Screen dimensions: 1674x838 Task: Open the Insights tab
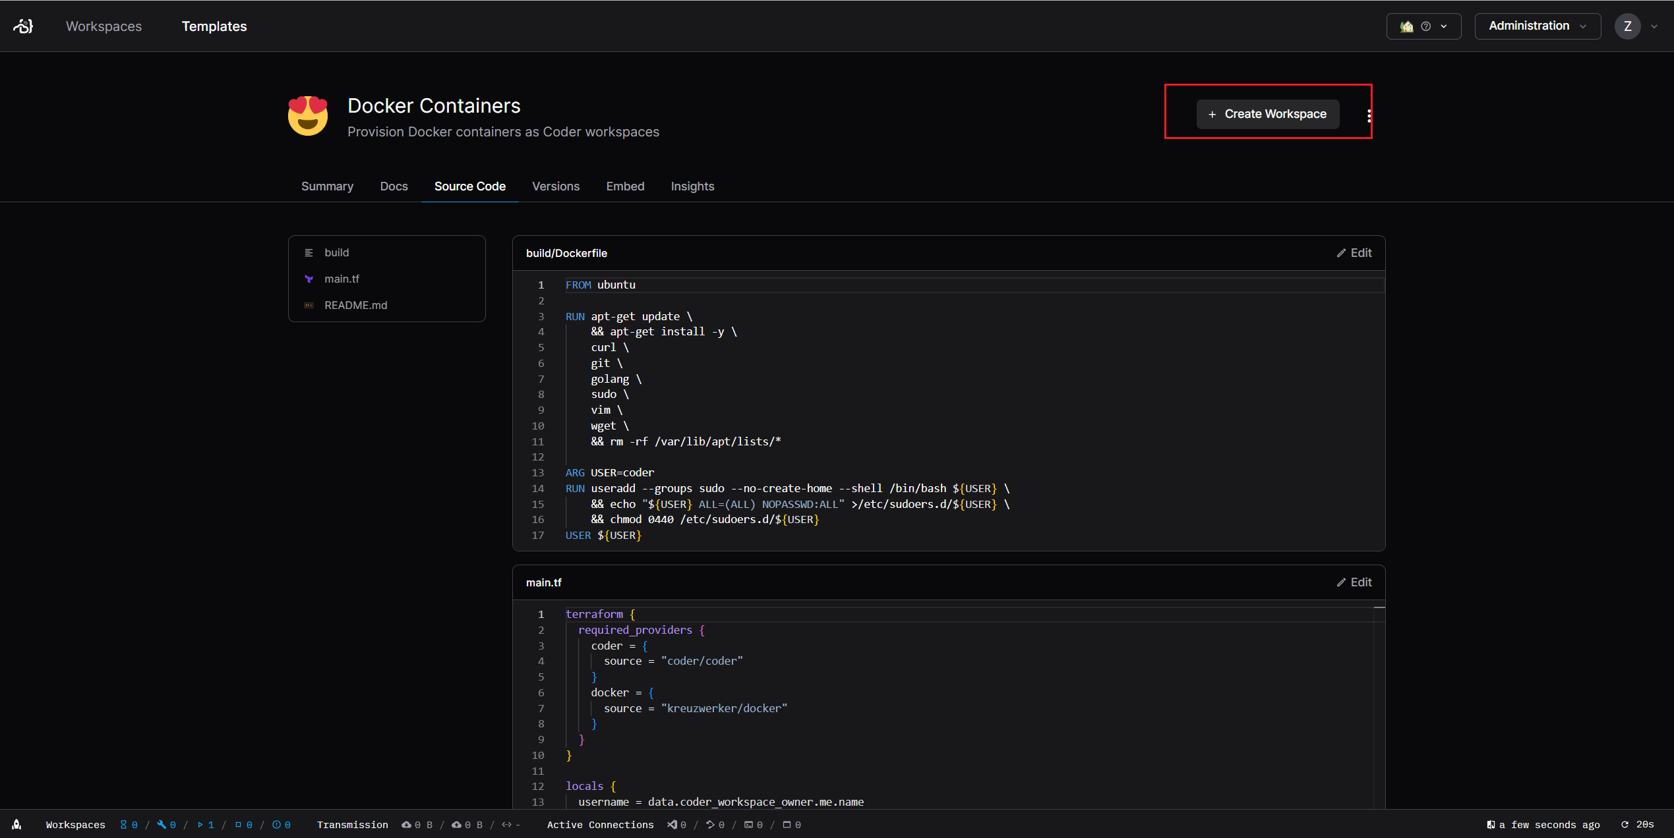pyautogui.click(x=692, y=186)
